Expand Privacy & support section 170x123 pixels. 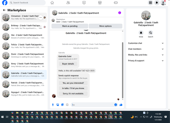point(146,61)
